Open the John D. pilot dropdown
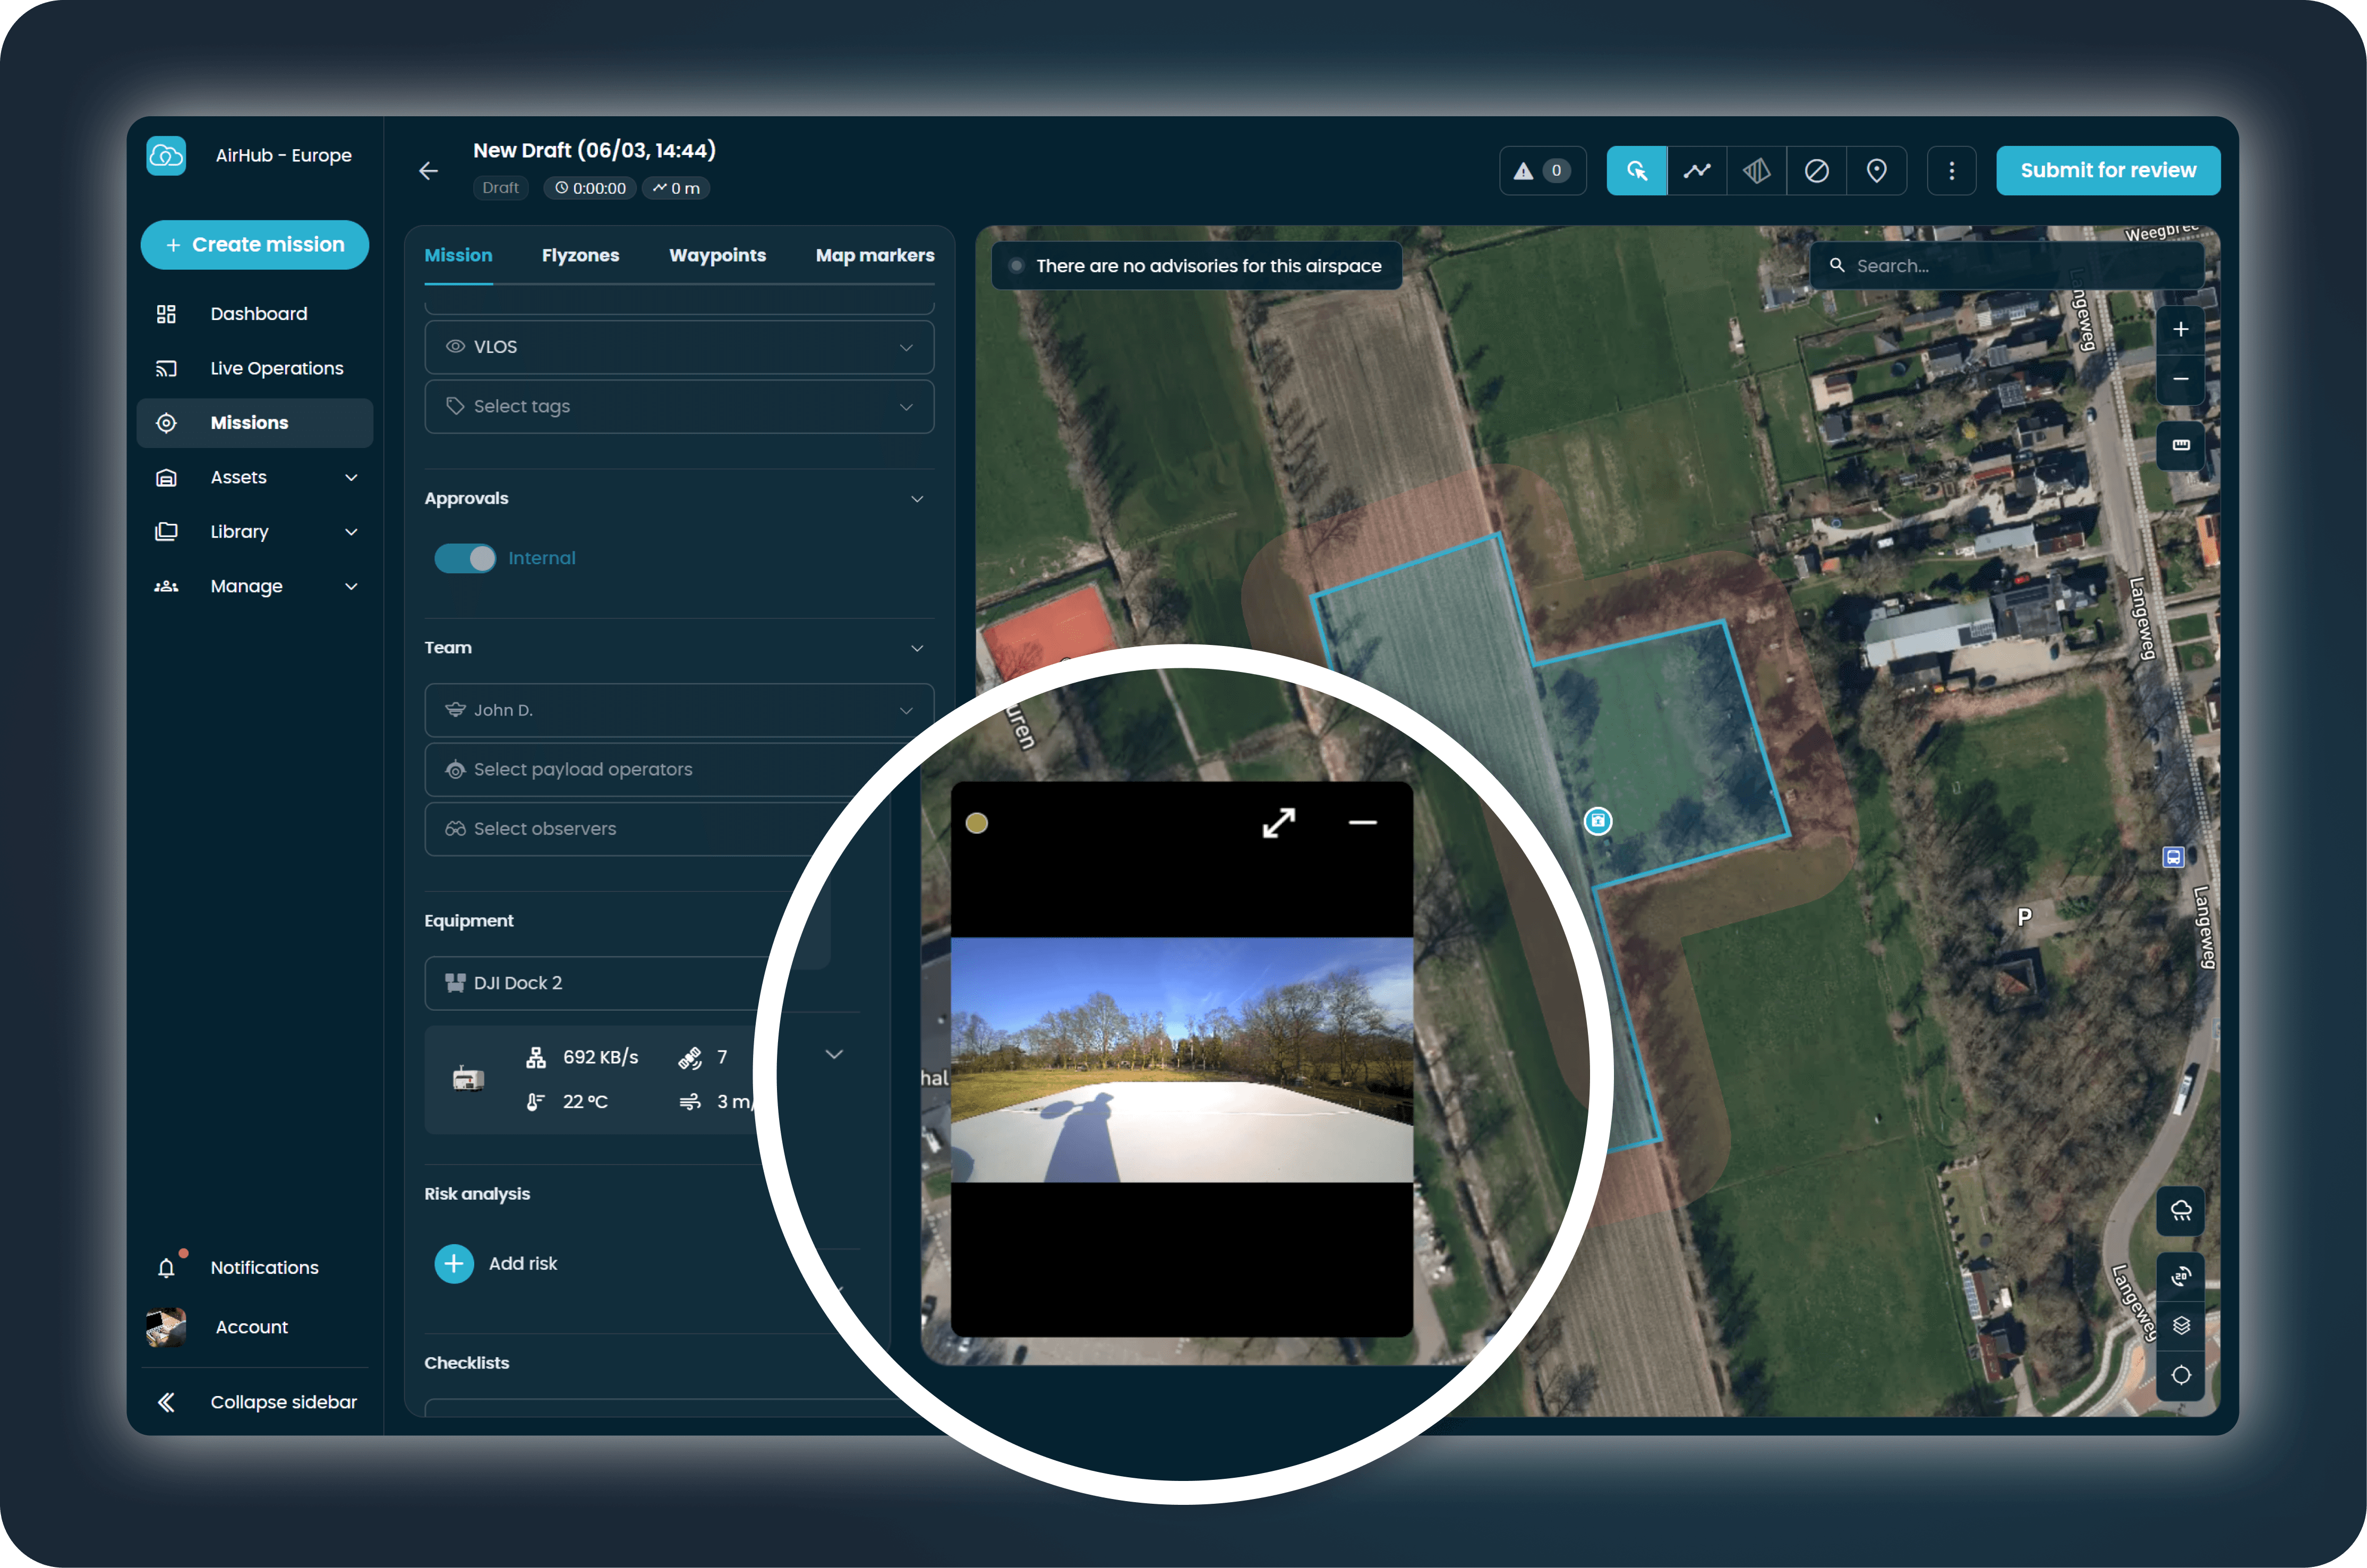This screenshot has height=1568, width=2367. point(679,710)
